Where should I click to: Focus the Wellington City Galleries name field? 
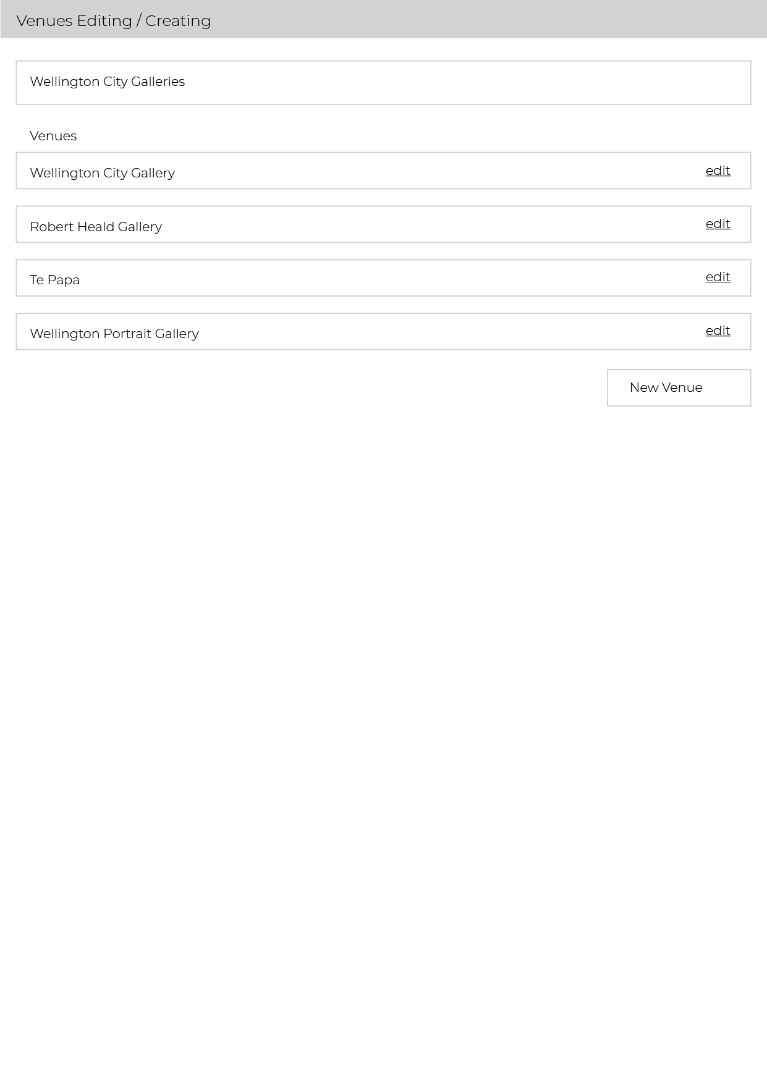click(x=383, y=82)
